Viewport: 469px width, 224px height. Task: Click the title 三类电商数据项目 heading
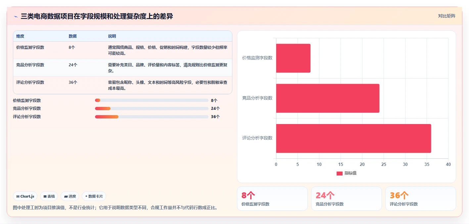[97, 16]
